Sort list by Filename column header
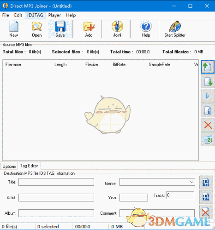This screenshot has width=215, height=230. pos(13,64)
